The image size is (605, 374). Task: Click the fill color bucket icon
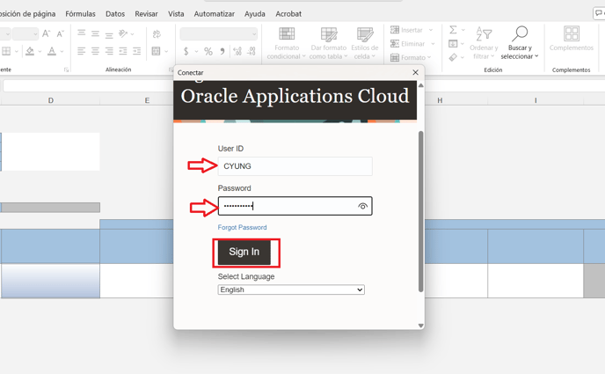29,52
